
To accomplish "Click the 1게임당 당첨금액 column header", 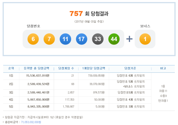I will click(x=93, y=68).
